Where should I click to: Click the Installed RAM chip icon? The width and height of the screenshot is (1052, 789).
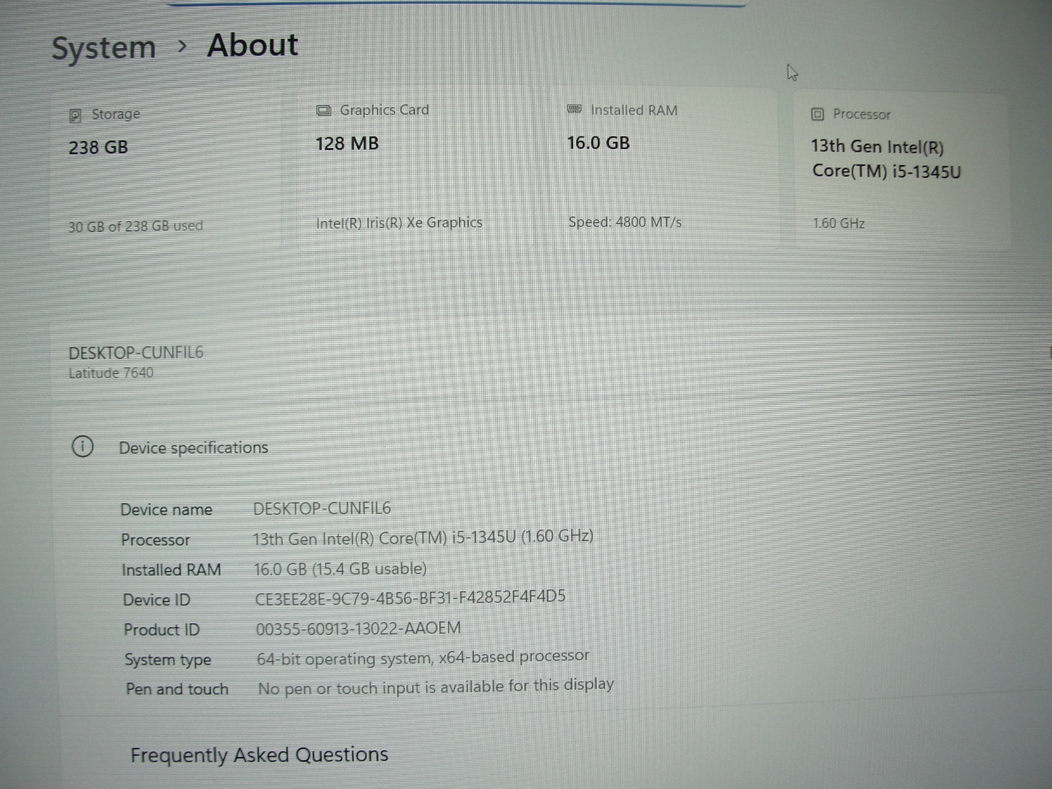574,109
